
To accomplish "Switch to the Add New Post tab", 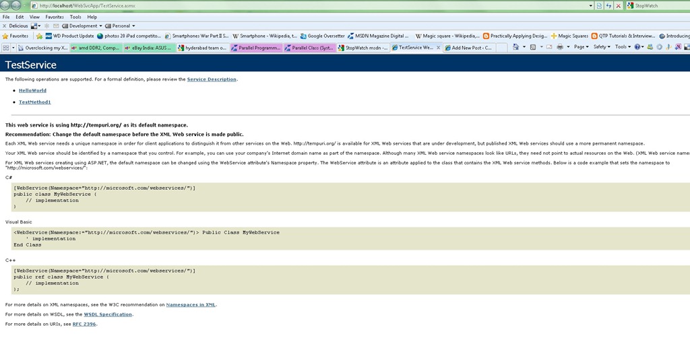I will pyautogui.click(x=471, y=48).
